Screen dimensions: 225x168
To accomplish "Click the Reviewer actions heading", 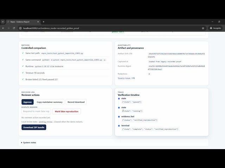I will tap(31, 95).
